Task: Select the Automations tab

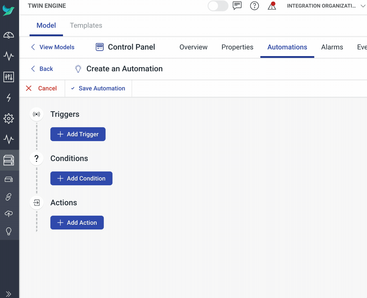Action: coord(287,47)
